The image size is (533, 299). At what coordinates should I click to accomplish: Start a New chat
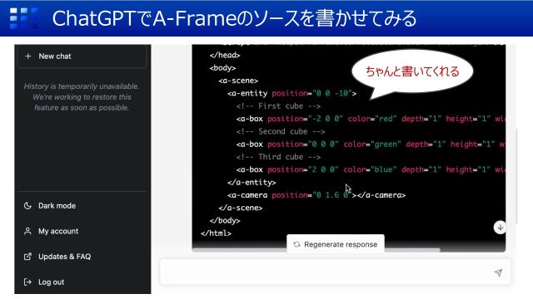point(82,56)
